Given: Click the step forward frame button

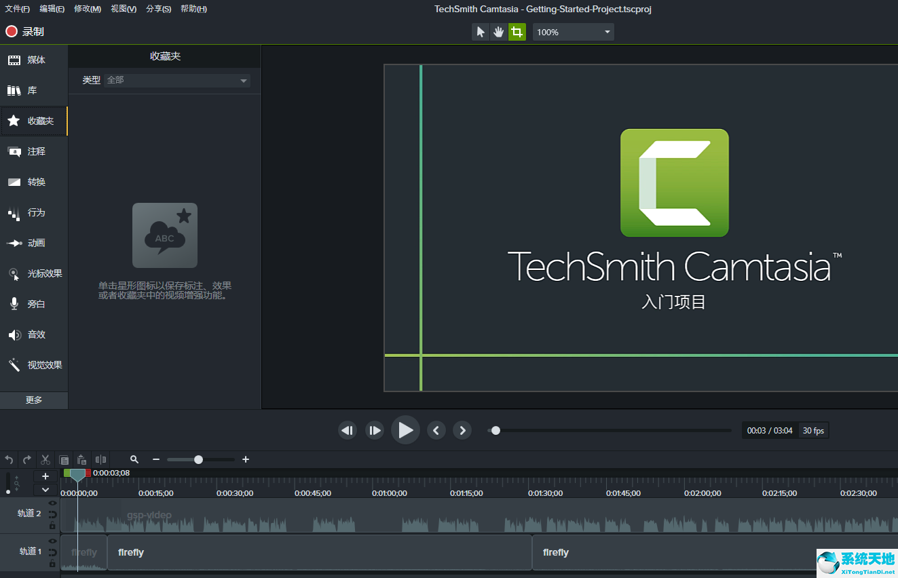Looking at the screenshot, I should point(375,430).
